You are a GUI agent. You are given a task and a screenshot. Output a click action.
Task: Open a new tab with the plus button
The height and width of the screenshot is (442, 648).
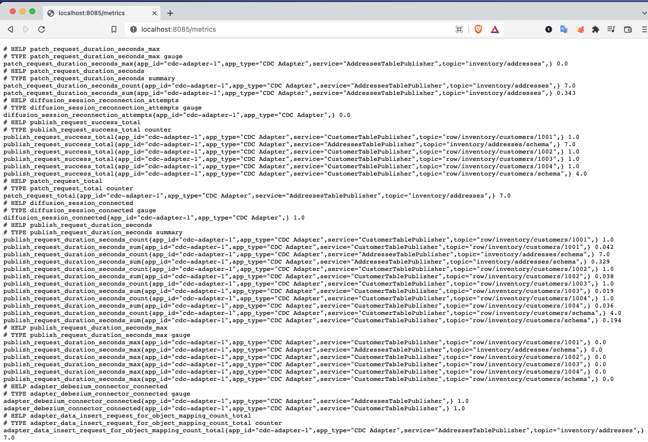point(171,13)
